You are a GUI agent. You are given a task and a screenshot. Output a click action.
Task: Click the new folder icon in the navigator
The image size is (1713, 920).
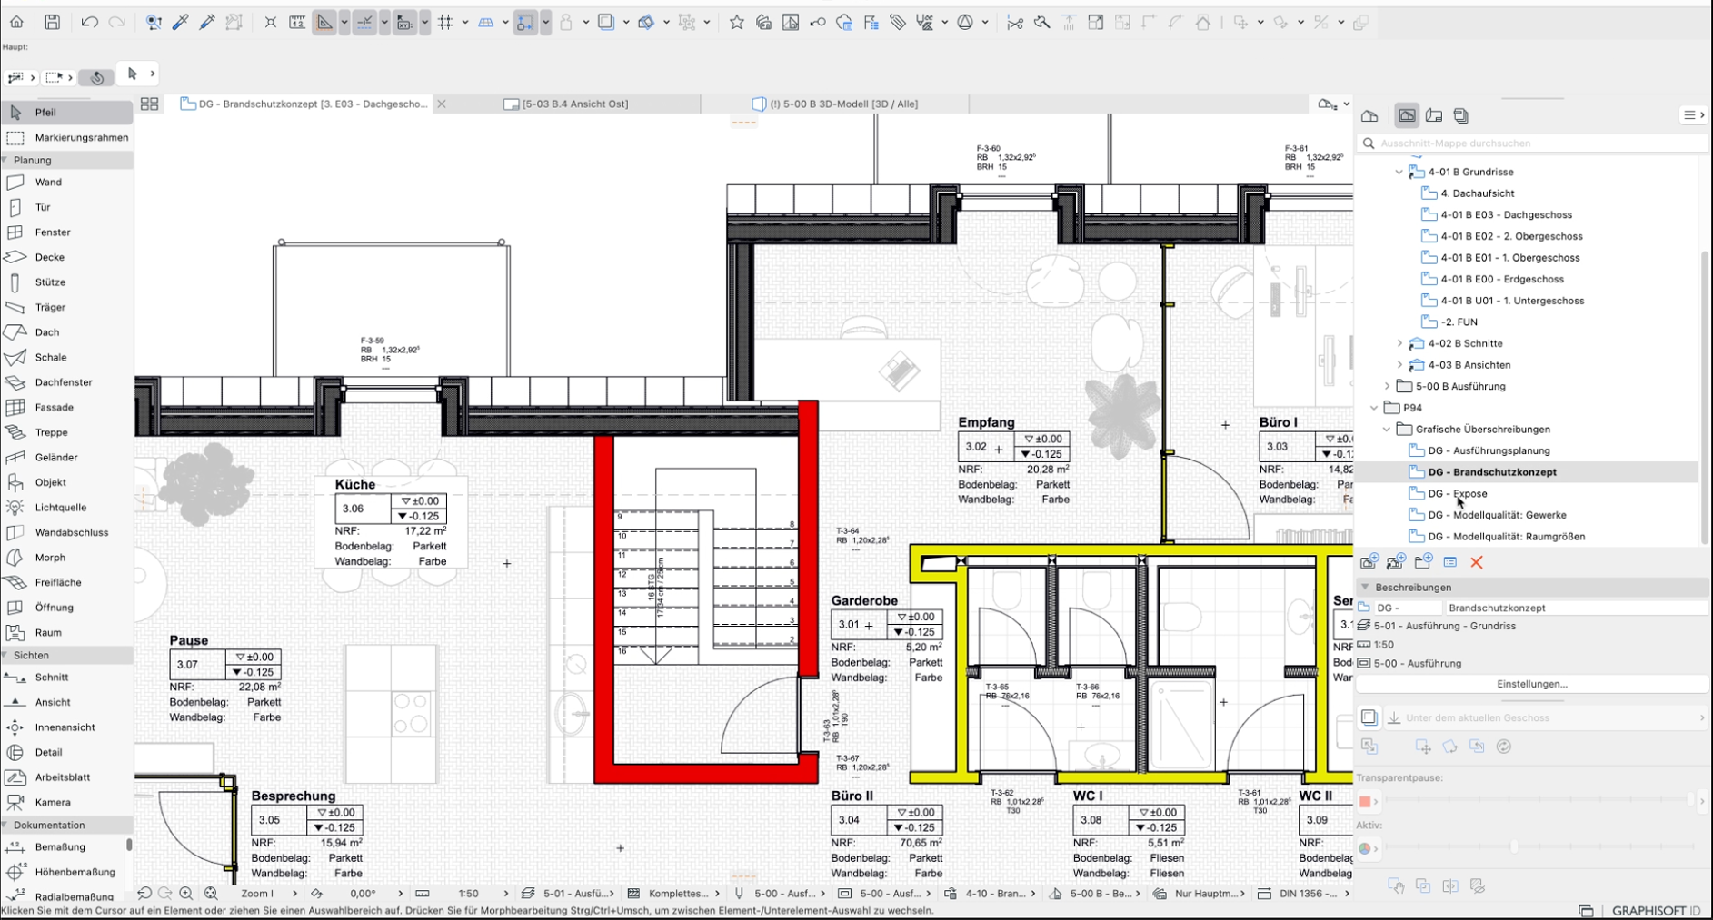1423,562
